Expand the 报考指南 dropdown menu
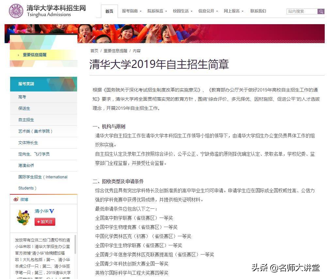Image resolution: width=327 pixels, height=279 pixels. click(x=132, y=11)
